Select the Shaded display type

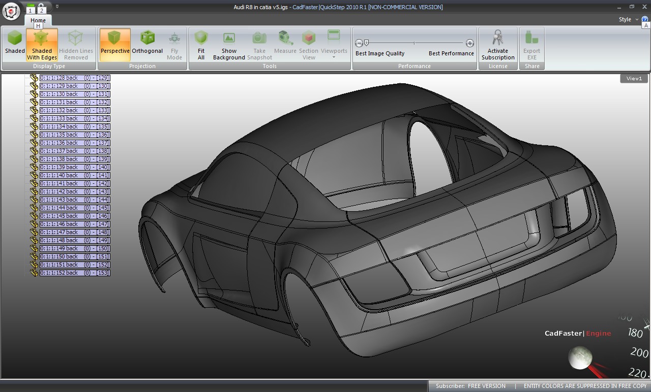pyautogui.click(x=15, y=42)
